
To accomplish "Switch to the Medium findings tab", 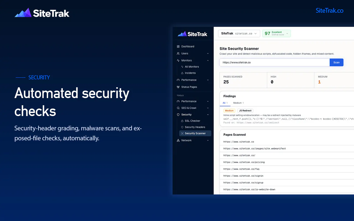I will tap(238, 103).
